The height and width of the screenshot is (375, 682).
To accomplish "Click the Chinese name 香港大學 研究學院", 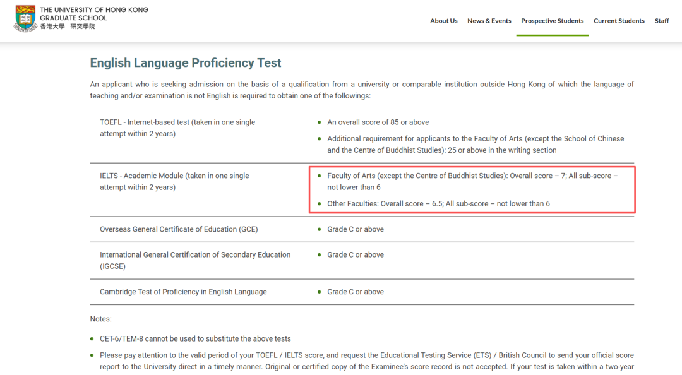I will [68, 27].
